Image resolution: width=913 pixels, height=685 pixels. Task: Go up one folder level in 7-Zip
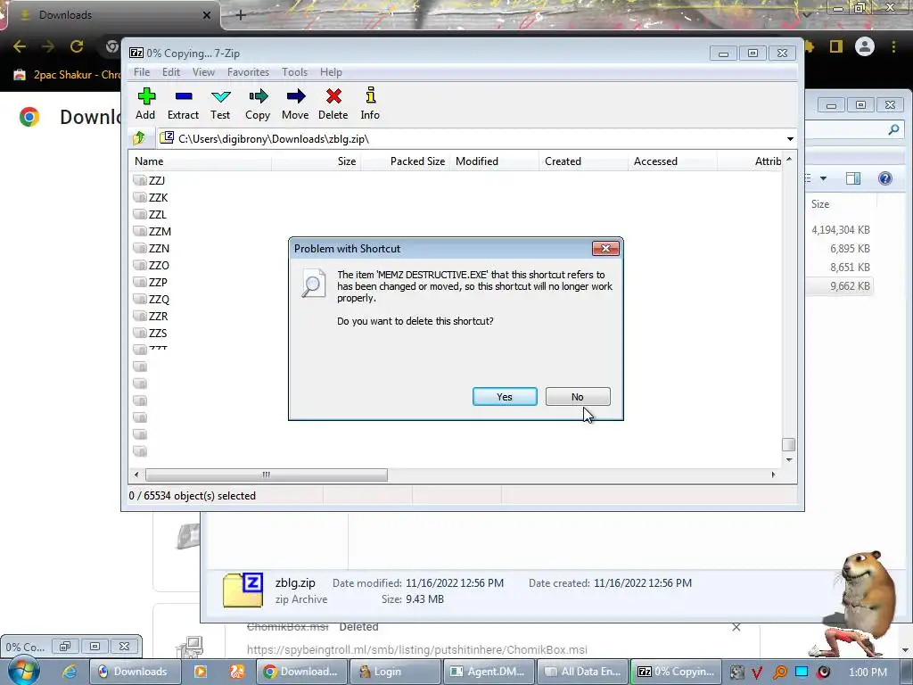tap(139, 138)
